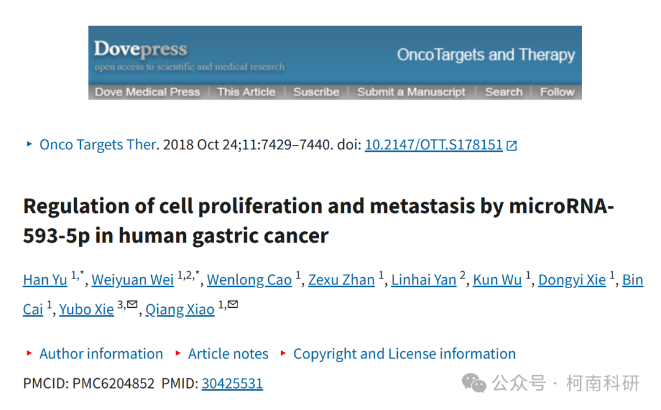This screenshot has width=661, height=410.
Task: Click the WeChat logo icon in watermark
Action: point(474,383)
